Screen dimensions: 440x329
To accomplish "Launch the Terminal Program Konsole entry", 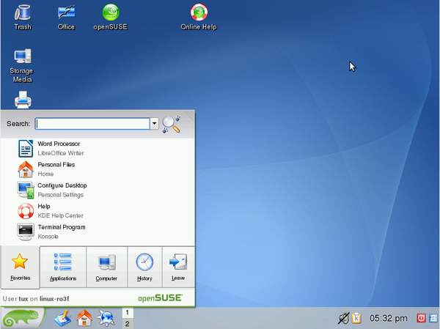I will click(98, 232).
